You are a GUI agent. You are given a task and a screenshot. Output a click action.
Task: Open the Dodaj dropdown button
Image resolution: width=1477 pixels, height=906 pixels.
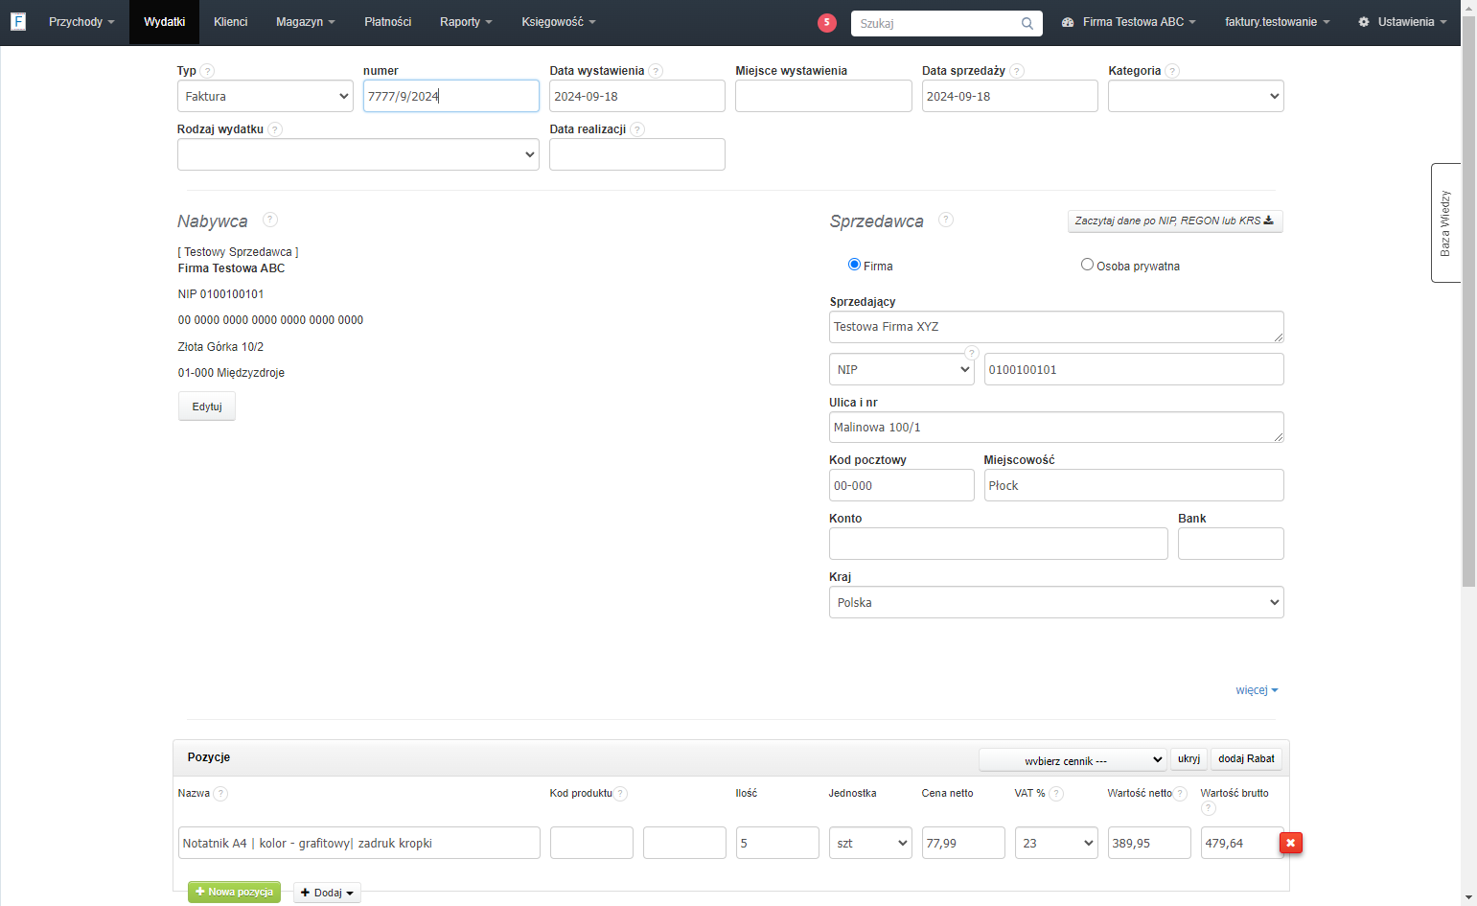(327, 893)
